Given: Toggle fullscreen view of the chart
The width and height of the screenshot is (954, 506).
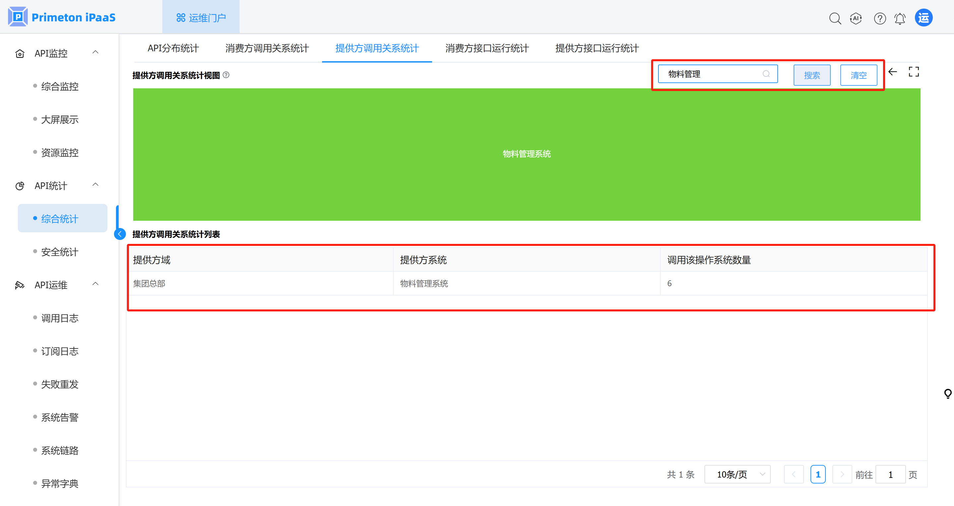Looking at the screenshot, I should pos(914,72).
